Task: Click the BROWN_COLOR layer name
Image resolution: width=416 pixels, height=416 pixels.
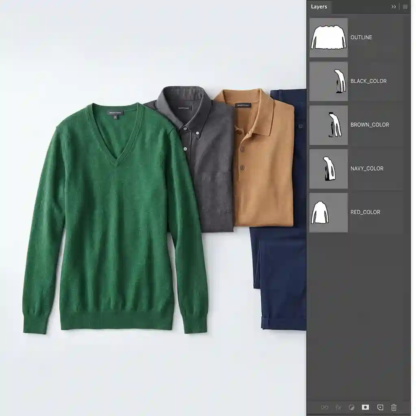Action: click(x=370, y=125)
